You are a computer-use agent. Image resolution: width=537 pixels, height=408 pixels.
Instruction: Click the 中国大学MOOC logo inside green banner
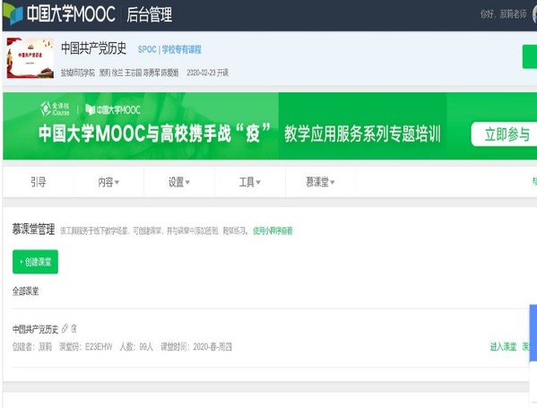pyautogui.click(x=113, y=109)
